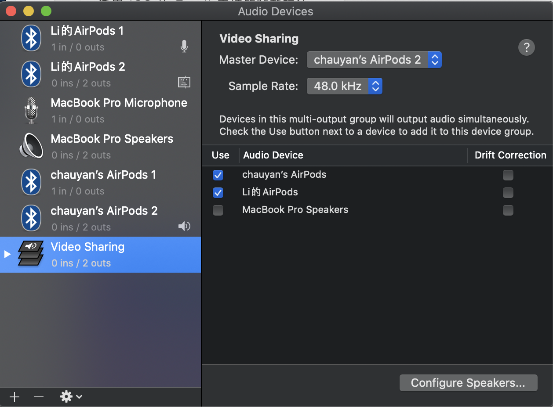Select Li的AirPods 1 in device list
This screenshot has width=553, height=407.
pos(100,39)
